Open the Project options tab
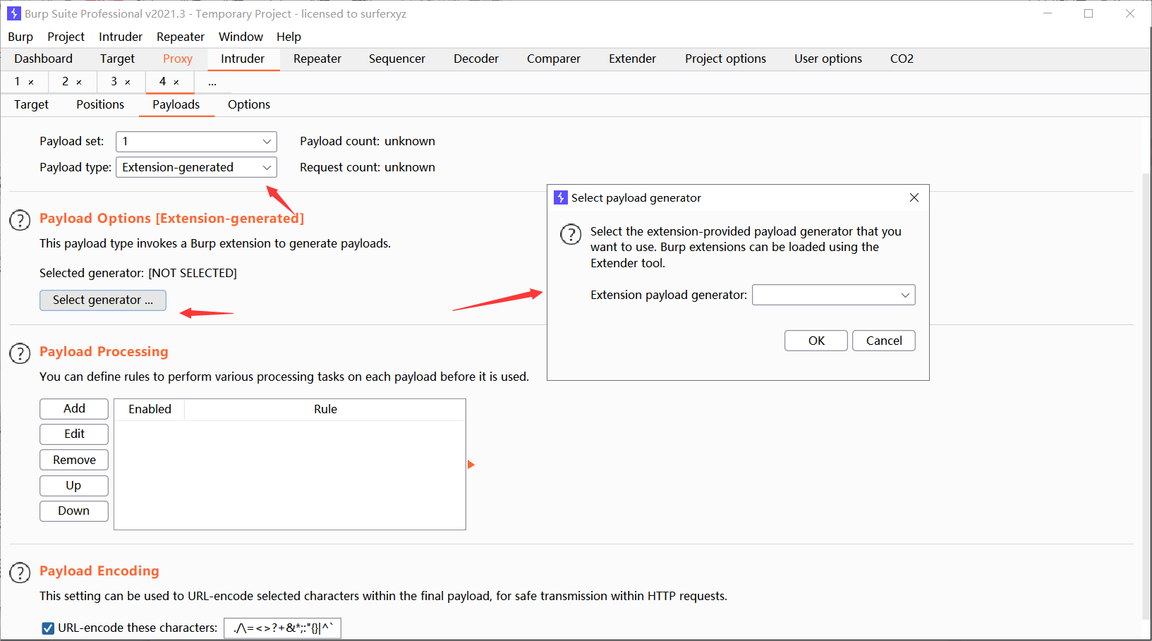Screen dimensions: 1152x641 [x=725, y=59]
